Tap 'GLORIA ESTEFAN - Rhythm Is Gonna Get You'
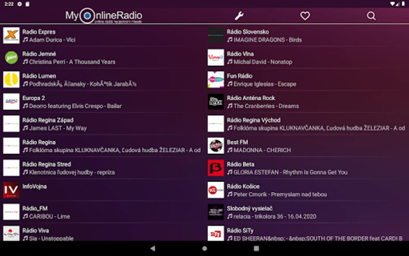The image size is (409, 256). click(x=291, y=172)
